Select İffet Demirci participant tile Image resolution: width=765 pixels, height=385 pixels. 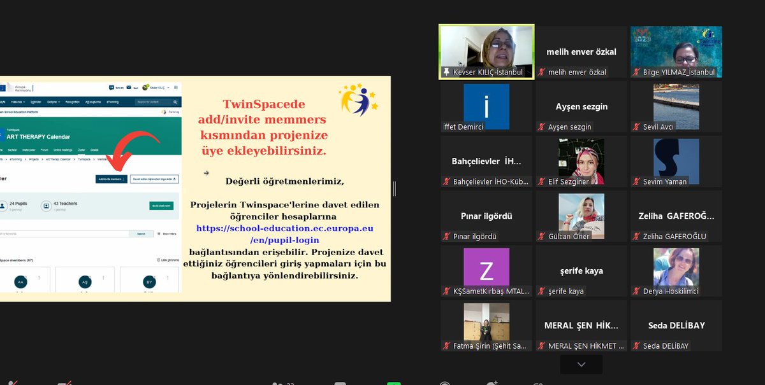pos(486,107)
